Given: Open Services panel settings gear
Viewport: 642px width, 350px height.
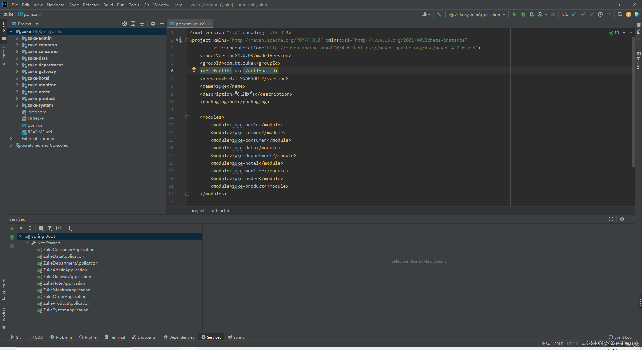Looking at the screenshot, I should click(622, 219).
